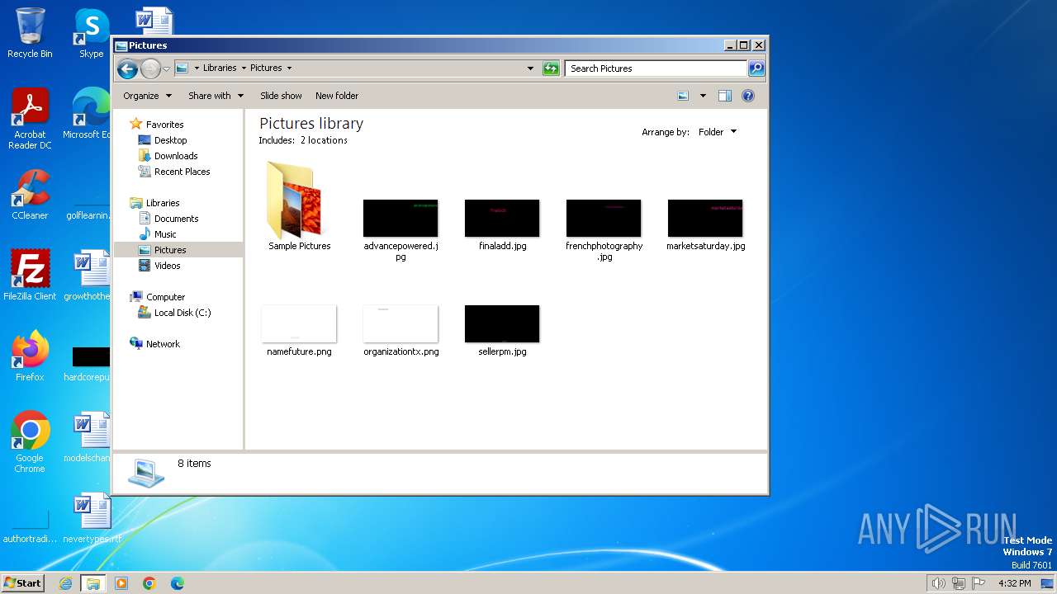Select the Firefox desktop icon

tap(30, 356)
